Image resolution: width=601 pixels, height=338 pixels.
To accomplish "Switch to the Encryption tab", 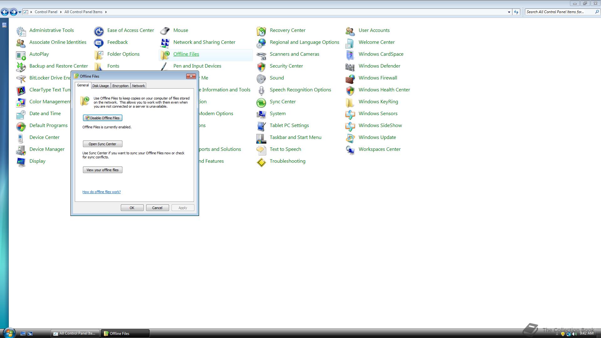I will (121, 86).
